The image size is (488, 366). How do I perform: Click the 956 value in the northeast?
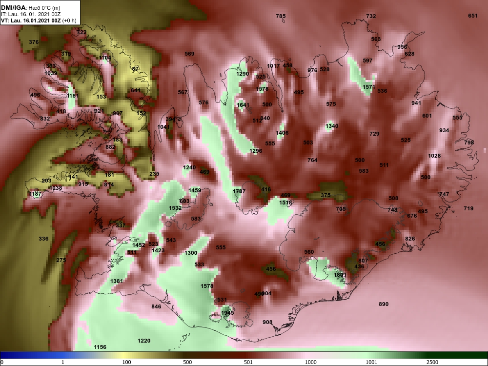tap(402, 47)
